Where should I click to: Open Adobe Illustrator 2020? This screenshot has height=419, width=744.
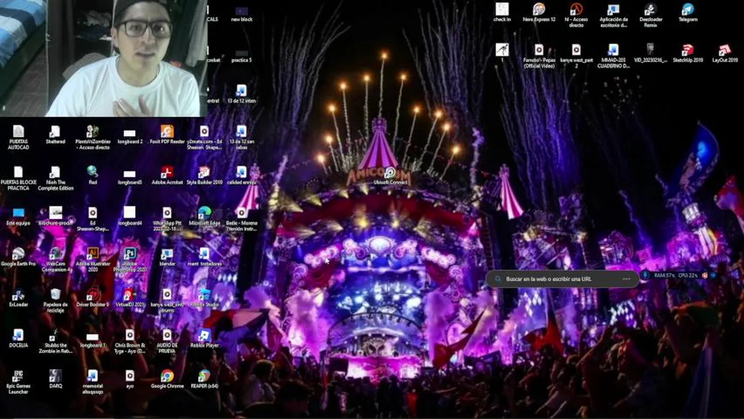93,260
